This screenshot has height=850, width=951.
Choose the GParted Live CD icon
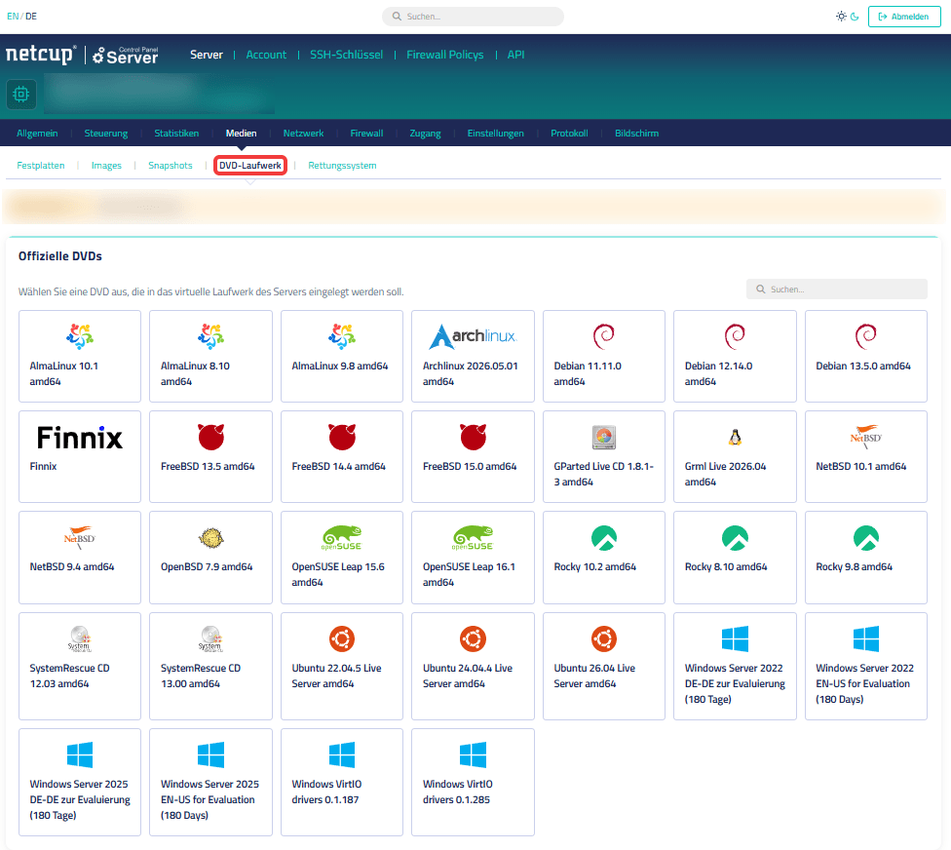(x=604, y=437)
